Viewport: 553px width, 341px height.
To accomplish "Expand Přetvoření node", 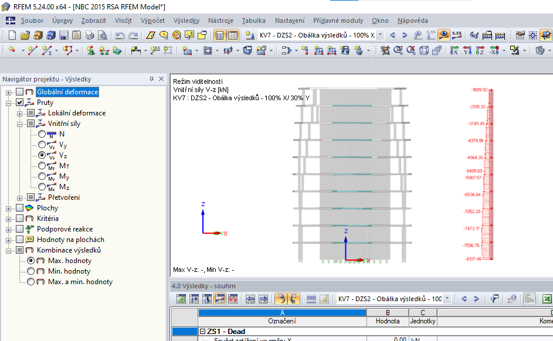I will tap(20, 198).
